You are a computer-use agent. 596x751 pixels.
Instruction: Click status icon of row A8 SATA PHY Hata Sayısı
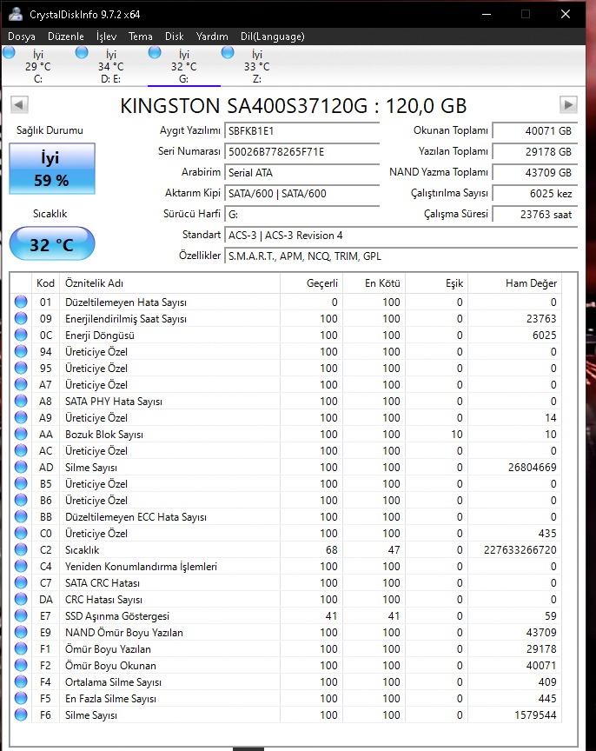tap(21, 401)
